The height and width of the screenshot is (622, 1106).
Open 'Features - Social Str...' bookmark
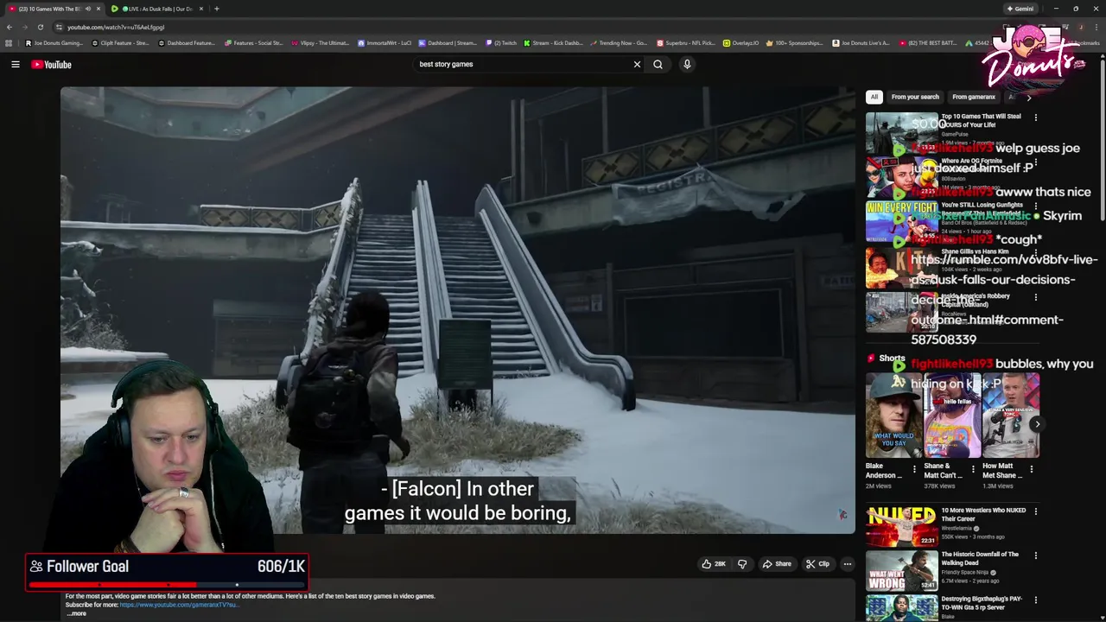point(254,42)
